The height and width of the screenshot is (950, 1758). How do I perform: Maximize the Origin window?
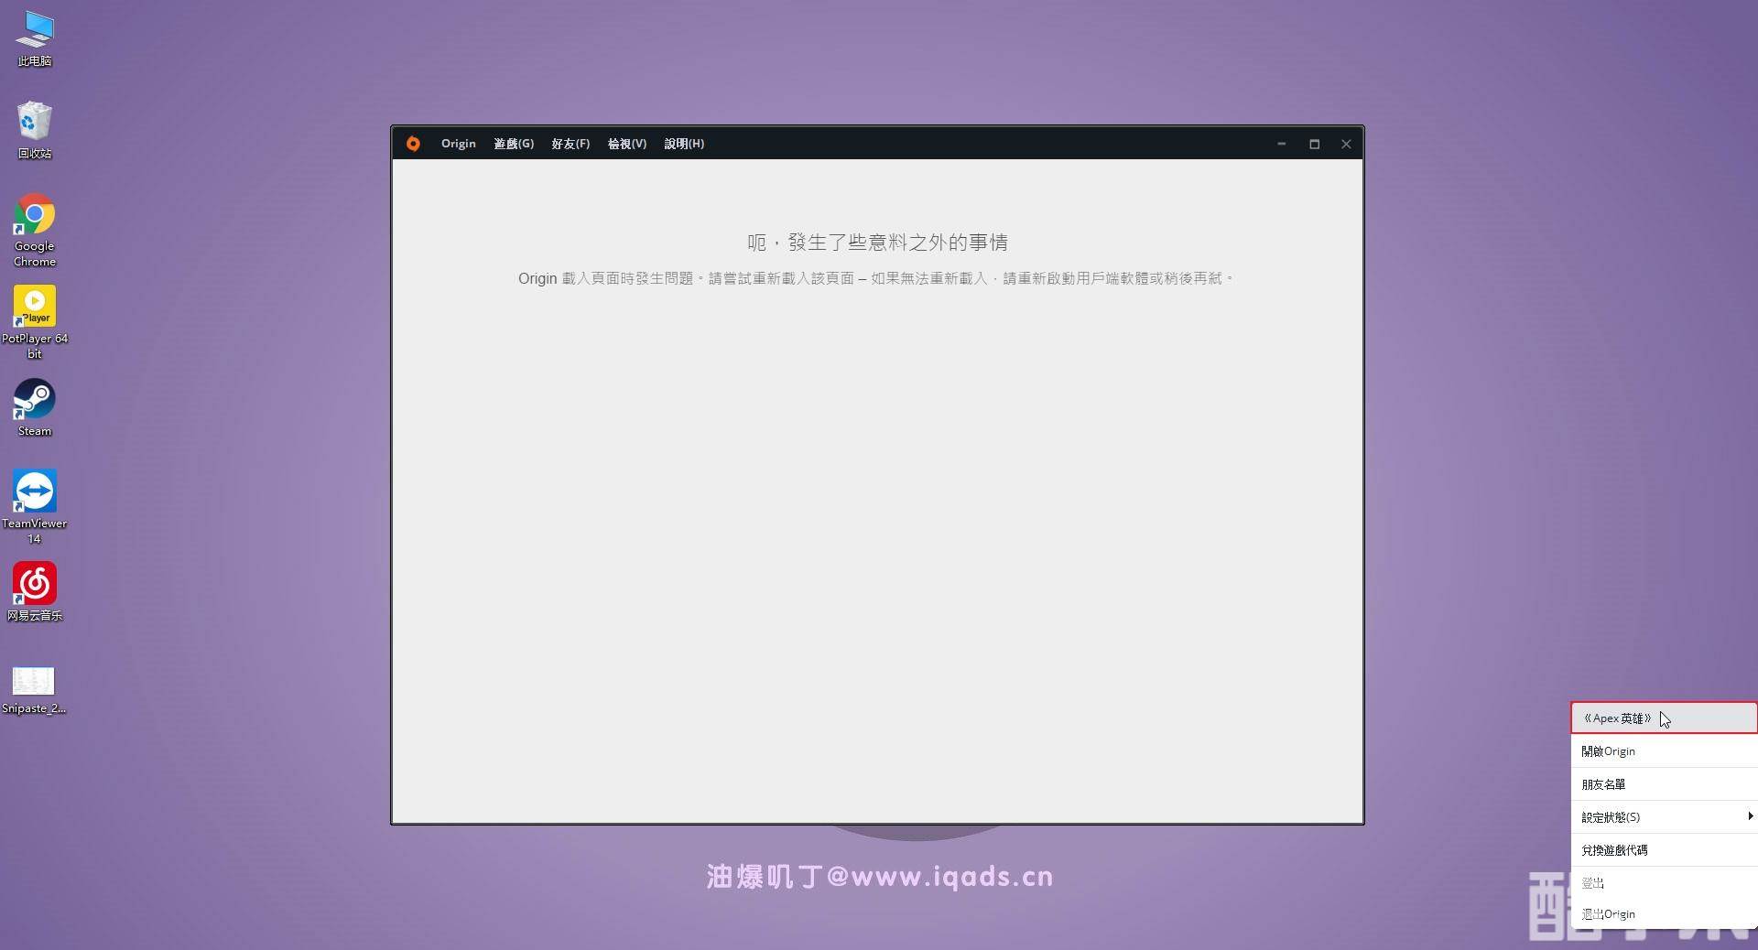click(1314, 144)
